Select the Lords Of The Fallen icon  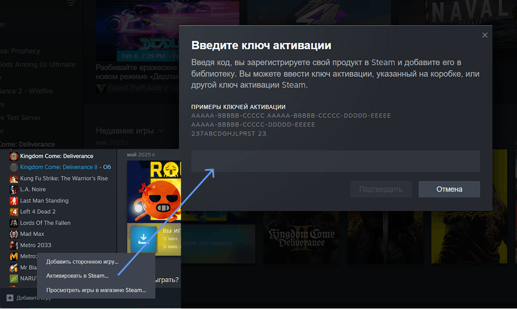13,222
